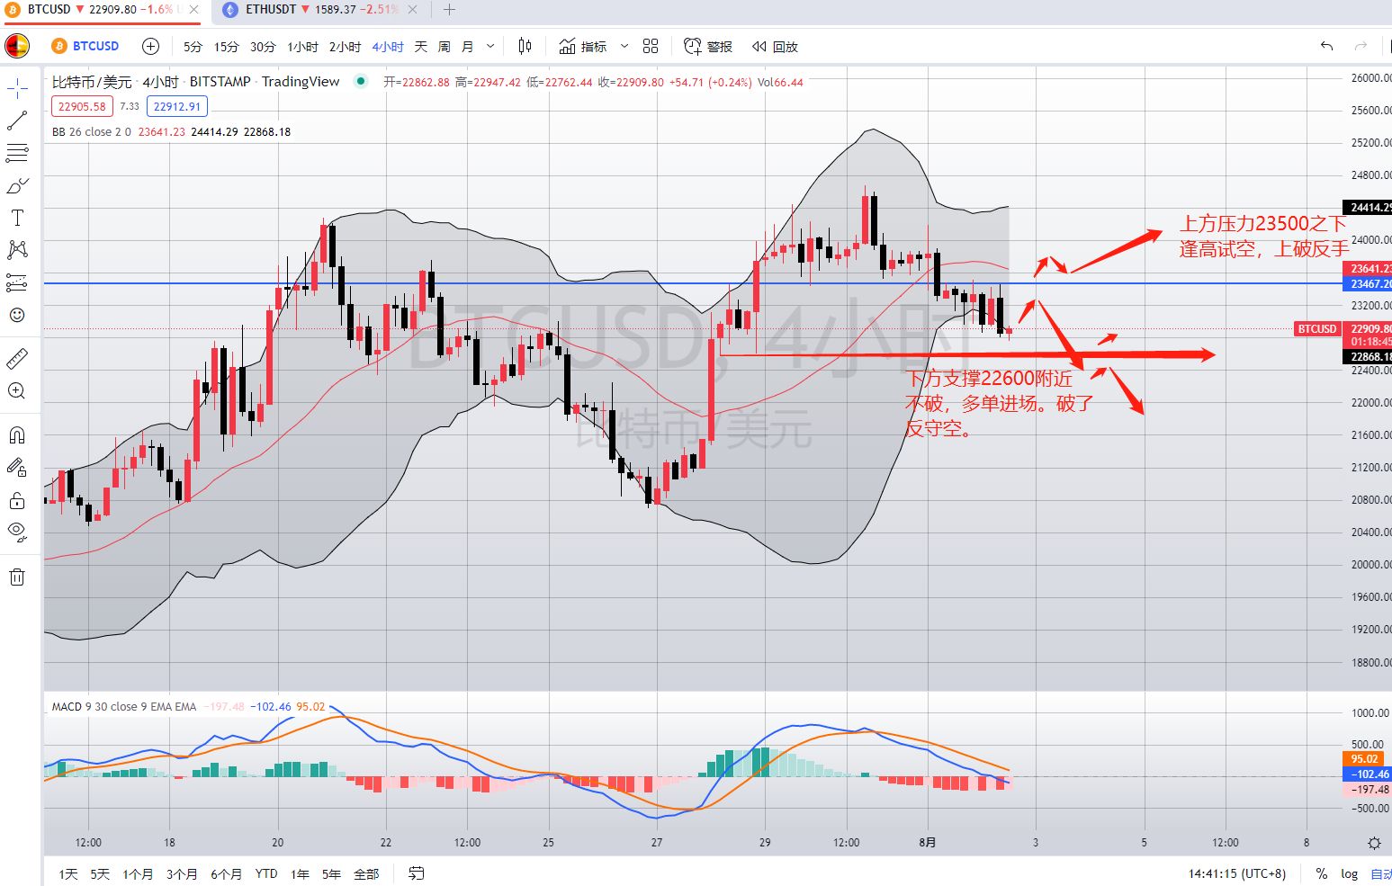Start bar replay with 回放 button
The height and width of the screenshot is (886, 1392).
tap(775, 46)
